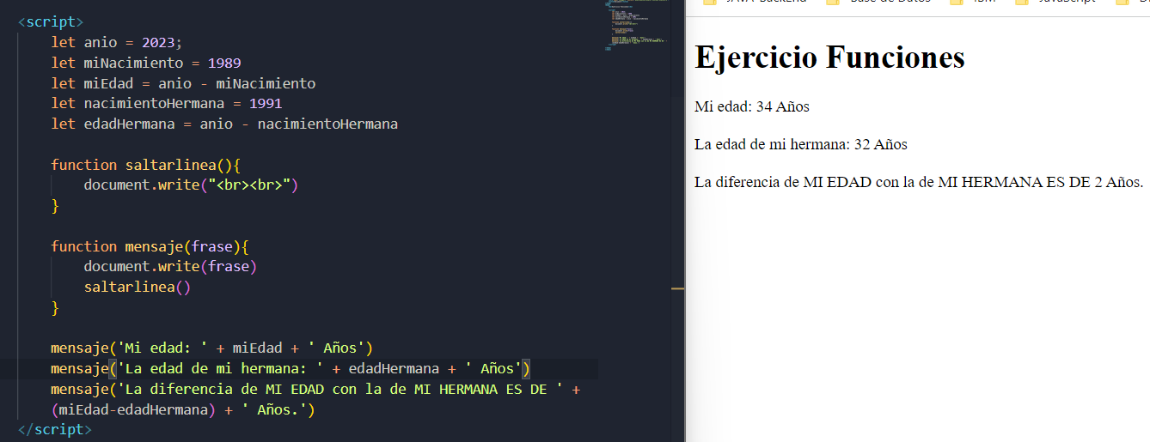Click the line 'let anio = 2023;'
Viewport: 1150px width, 442px height.
pyautogui.click(x=117, y=42)
